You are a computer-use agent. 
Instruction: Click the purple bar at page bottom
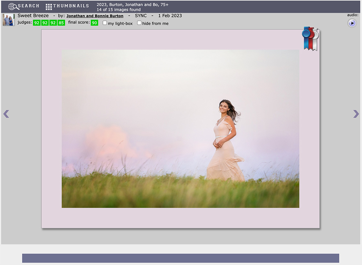point(180,258)
